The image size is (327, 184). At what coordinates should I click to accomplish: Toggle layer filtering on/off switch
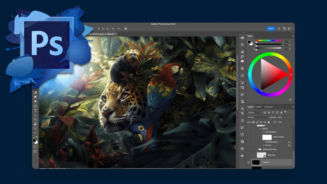[x=285, y=112]
